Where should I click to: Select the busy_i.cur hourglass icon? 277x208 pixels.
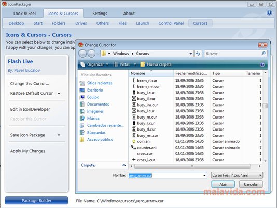tap(134, 93)
